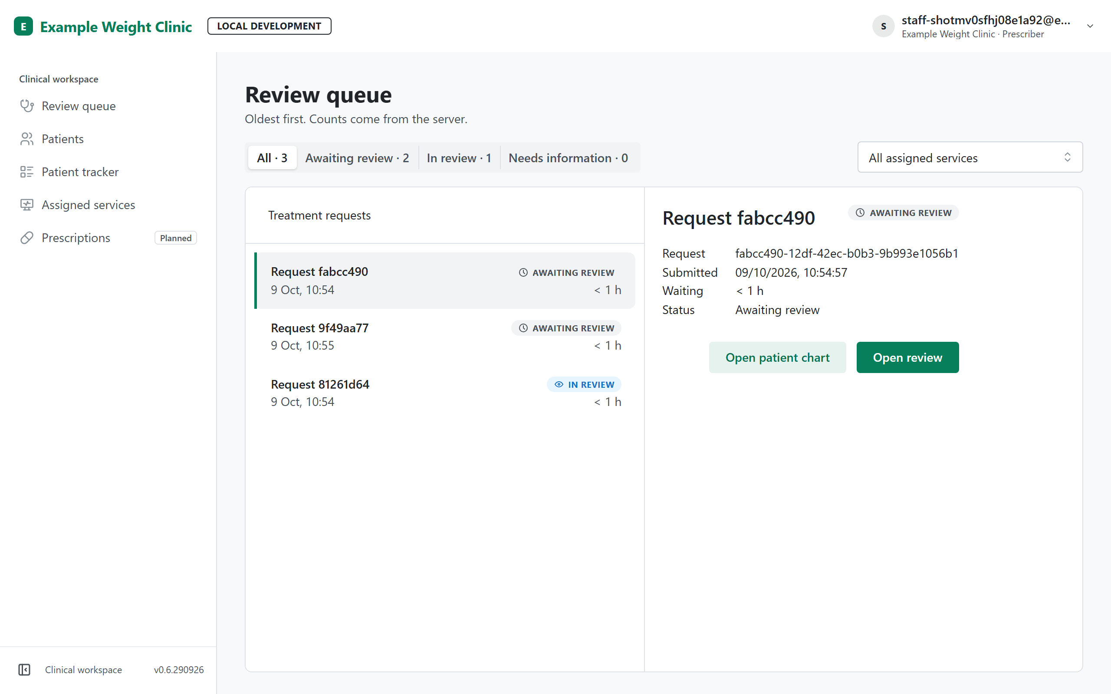Select Request fabcc490 in the list
The height and width of the screenshot is (694, 1111).
point(445,281)
